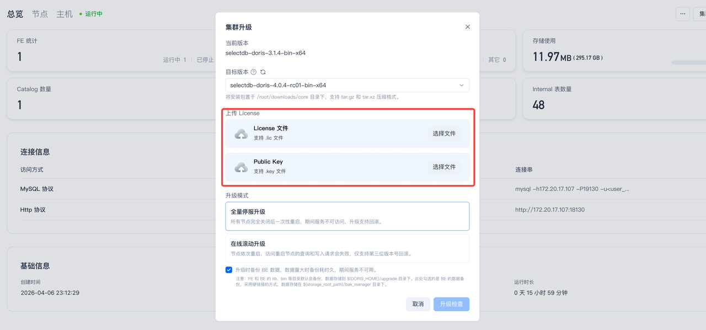706x330 pixels.
Task: Click the Public Key cloud upload icon
Action: 241,167
